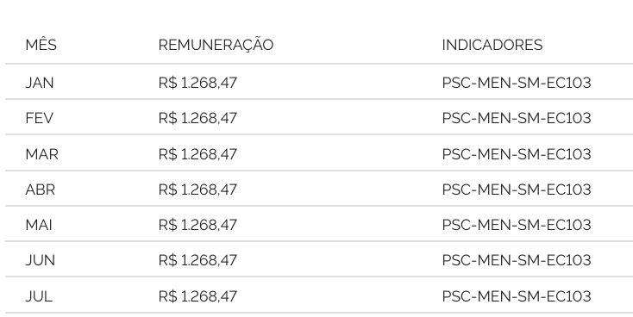This screenshot has height=317, width=633.
Task: Click January's R$ 1.268,47 remuneration value
Action: pyautogui.click(x=197, y=83)
